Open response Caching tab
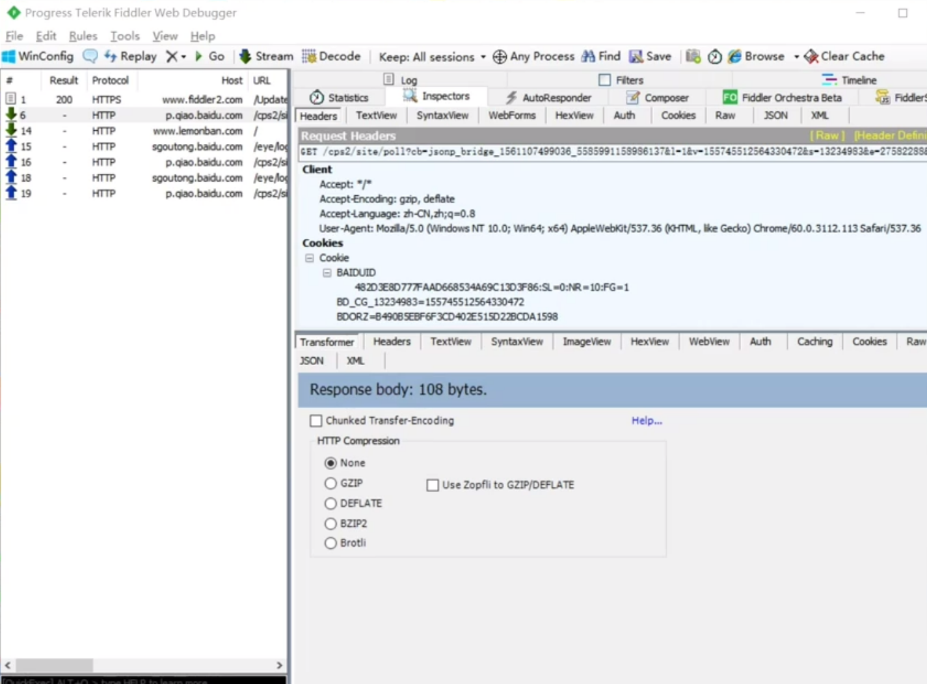 click(814, 342)
